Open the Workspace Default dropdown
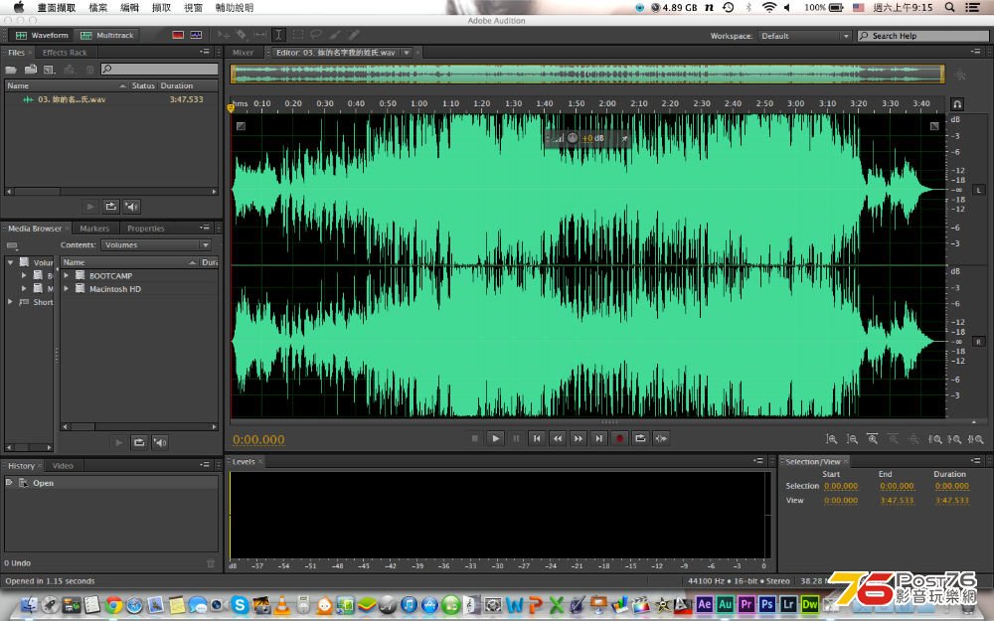The width and height of the screenshot is (994, 621). click(804, 36)
